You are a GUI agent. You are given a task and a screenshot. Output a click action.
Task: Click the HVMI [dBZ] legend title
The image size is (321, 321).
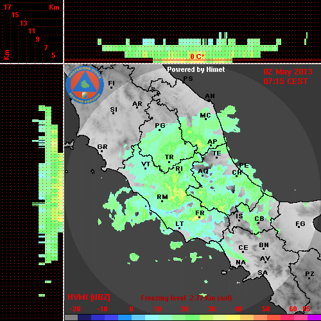89,297
